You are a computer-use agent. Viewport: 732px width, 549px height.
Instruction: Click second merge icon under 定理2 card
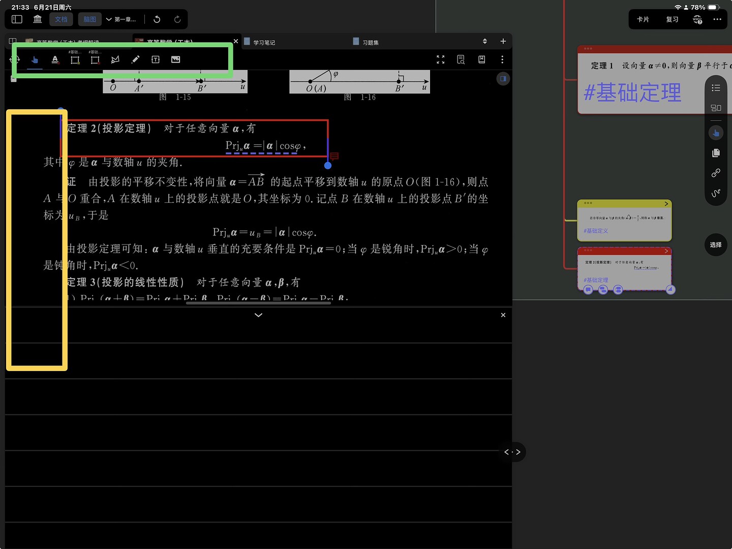click(603, 290)
